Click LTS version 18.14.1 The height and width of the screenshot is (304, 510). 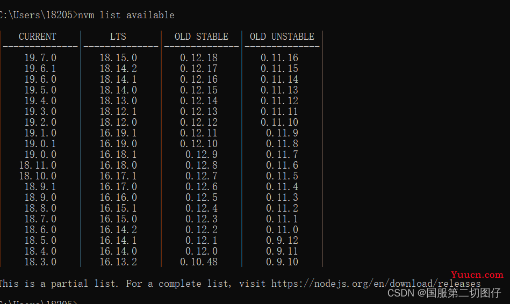point(118,79)
